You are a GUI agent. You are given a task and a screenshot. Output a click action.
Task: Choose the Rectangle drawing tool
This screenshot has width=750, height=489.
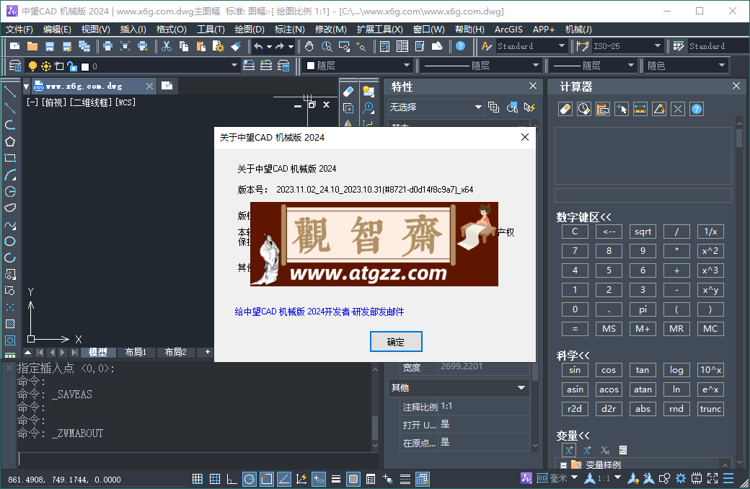[9, 158]
